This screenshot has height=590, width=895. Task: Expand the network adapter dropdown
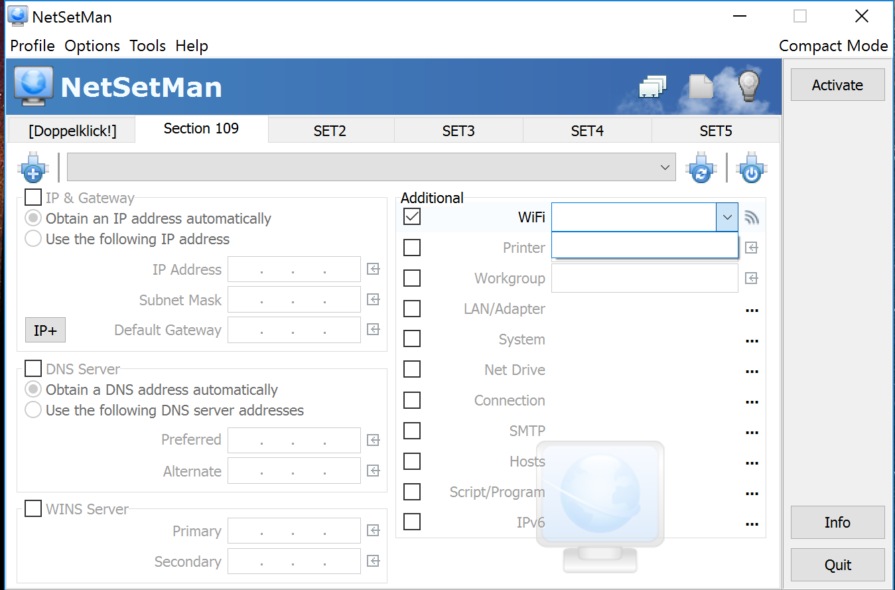pos(665,167)
